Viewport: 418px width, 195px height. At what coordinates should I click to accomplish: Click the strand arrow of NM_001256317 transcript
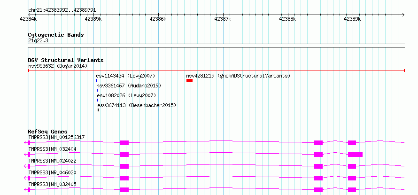pos(25,143)
